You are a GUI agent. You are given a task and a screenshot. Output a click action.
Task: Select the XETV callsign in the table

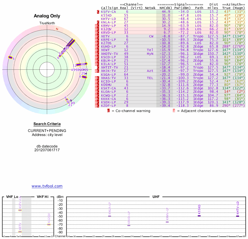(x=105, y=36)
